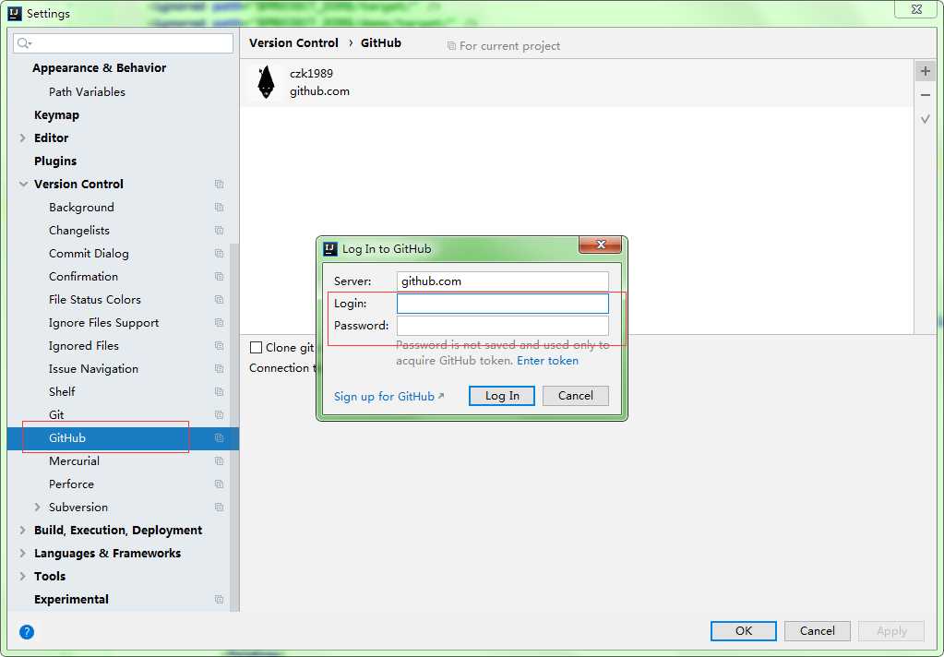
Task: Click the search magnifier icon
Action: (x=24, y=42)
